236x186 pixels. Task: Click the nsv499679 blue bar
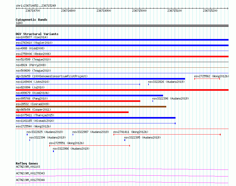pos(89,96)
